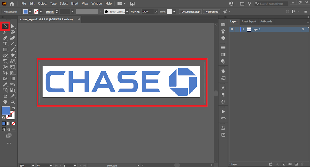
Task: Open the Actions panel play icon
Action: (223, 112)
